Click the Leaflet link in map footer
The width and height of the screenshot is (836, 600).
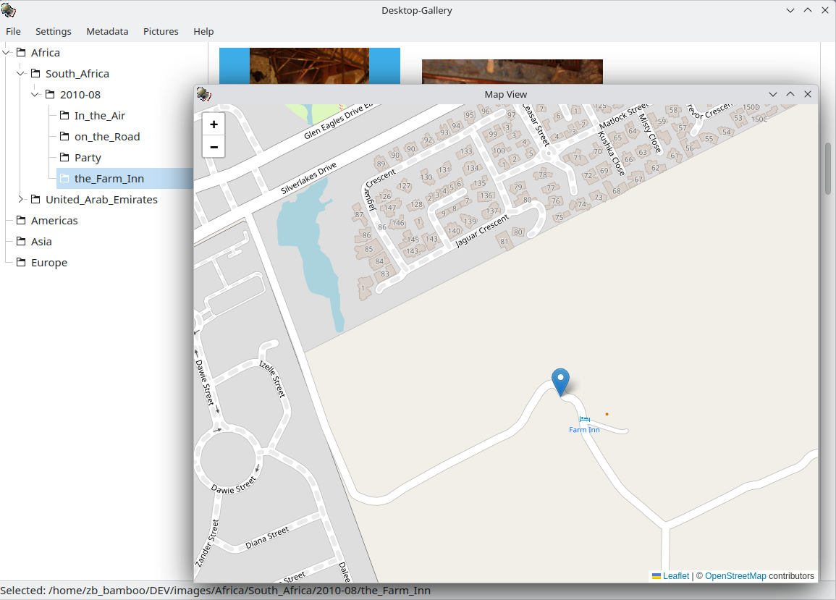click(676, 575)
